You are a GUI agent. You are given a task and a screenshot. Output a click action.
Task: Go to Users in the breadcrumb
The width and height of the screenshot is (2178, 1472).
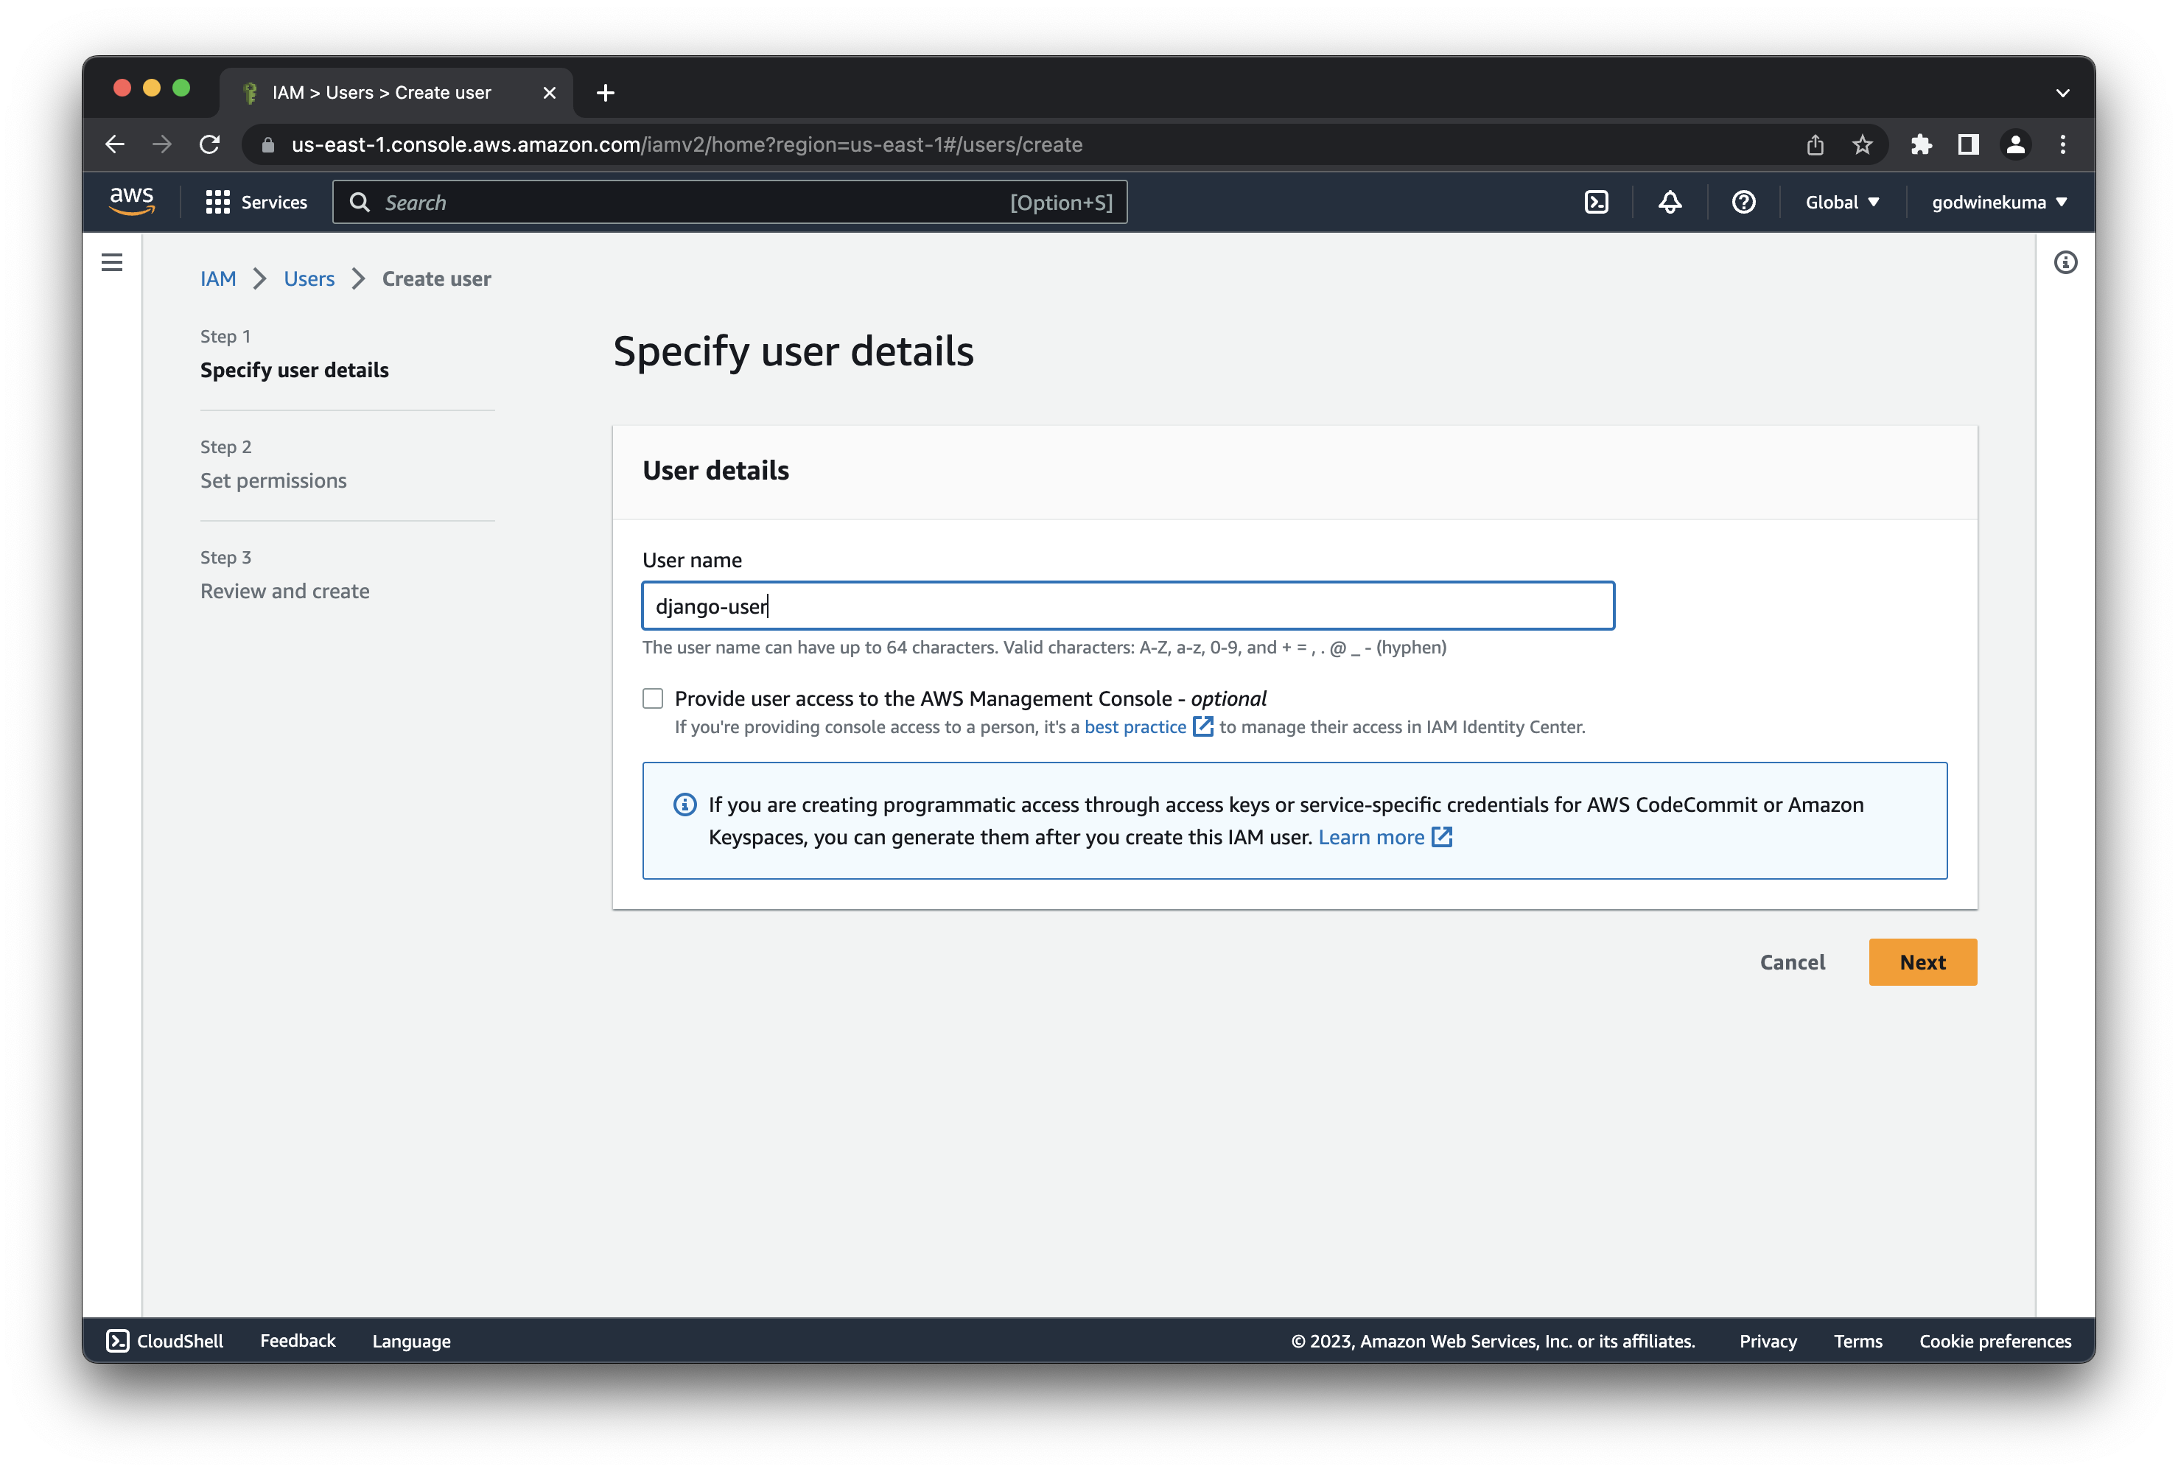click(308, 278)
